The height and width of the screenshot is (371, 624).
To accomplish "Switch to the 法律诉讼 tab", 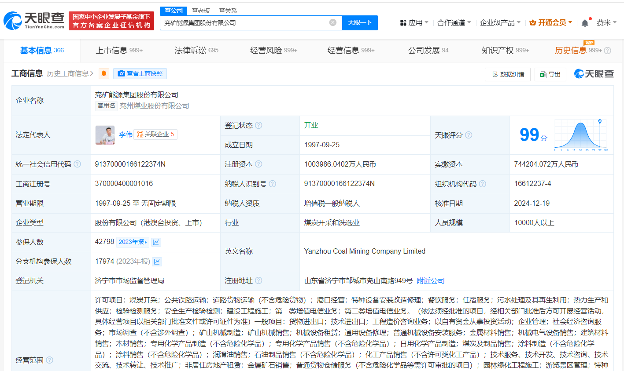I will pos(196,51).
